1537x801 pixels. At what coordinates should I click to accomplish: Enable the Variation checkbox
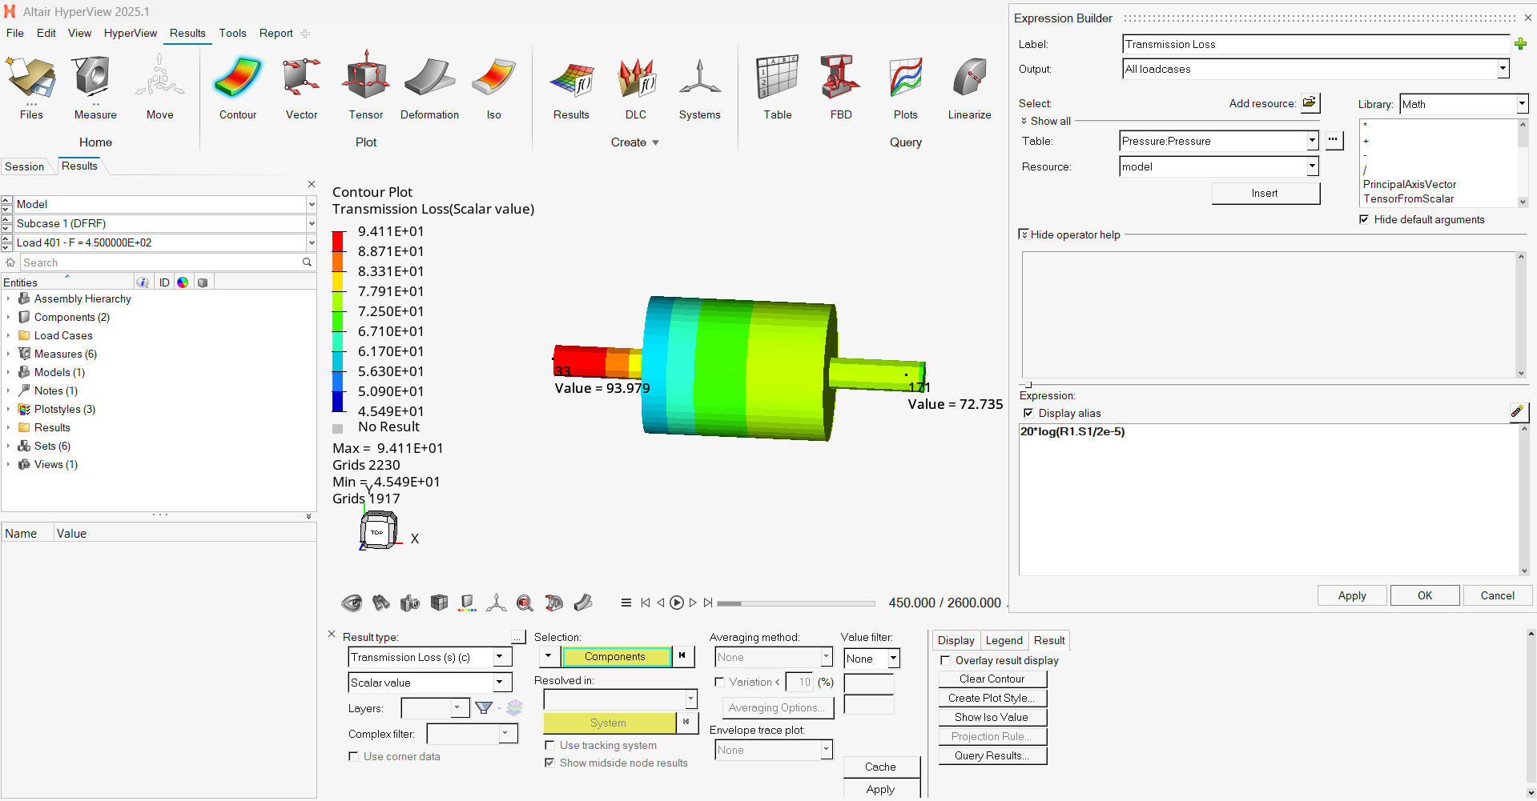pos(719,682)
